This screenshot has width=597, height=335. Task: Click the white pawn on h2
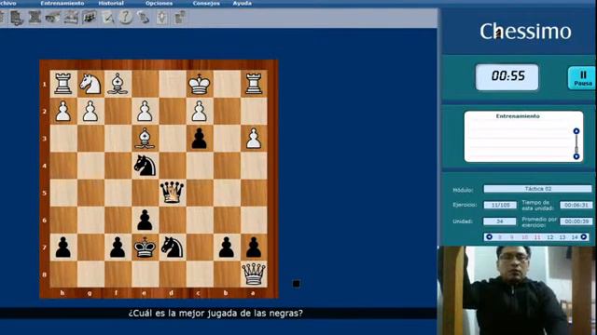pyautogui.click(x=63, y=111)
